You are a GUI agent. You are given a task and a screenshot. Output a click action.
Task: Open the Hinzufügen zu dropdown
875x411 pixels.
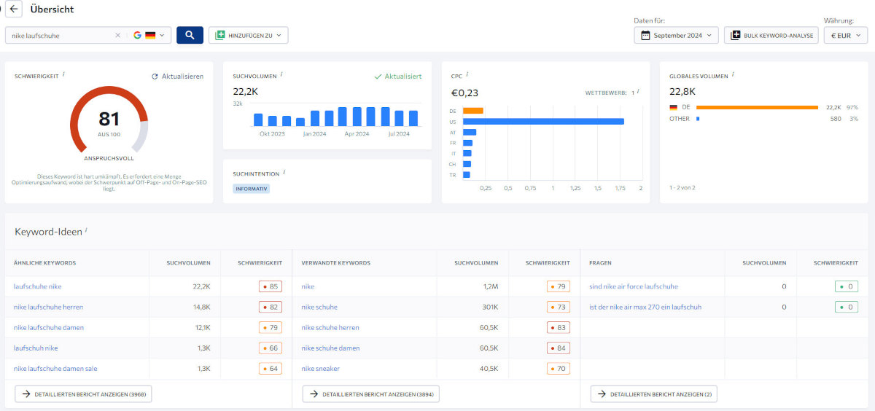pyautogui.click(x=248, y=35)
